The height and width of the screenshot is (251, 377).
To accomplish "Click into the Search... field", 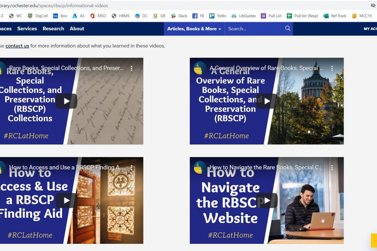I will point(254,29).
